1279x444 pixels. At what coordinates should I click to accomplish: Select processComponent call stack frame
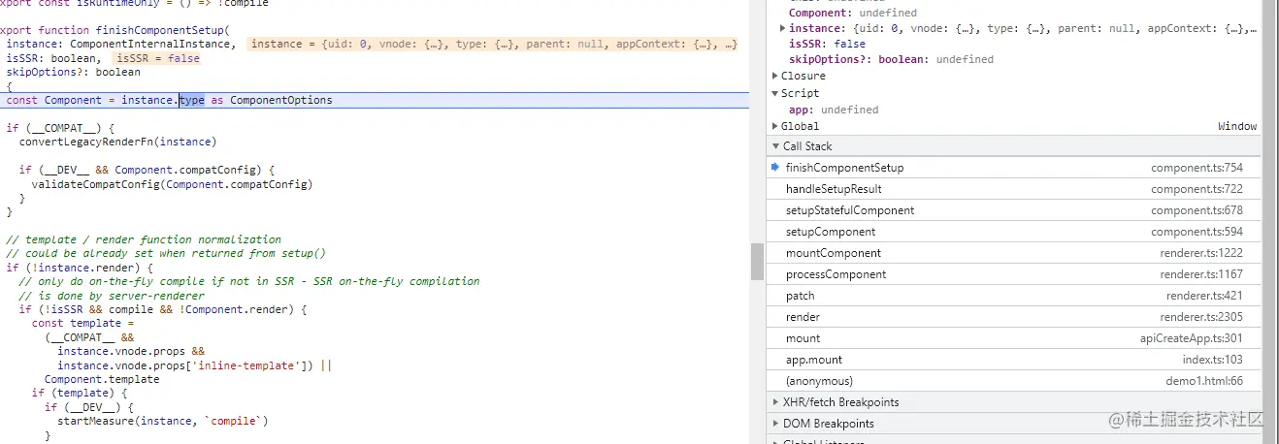point(1013,274)
